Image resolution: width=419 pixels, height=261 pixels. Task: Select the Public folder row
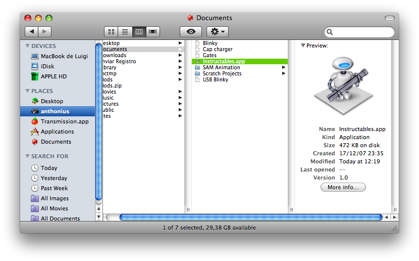coord(143,110)
